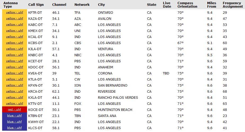Follow antenna type link for KMEX-DT
This screenshot has width=245, height=132.
(15, 31)
